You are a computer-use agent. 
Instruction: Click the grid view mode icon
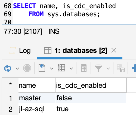click(61, 68)
